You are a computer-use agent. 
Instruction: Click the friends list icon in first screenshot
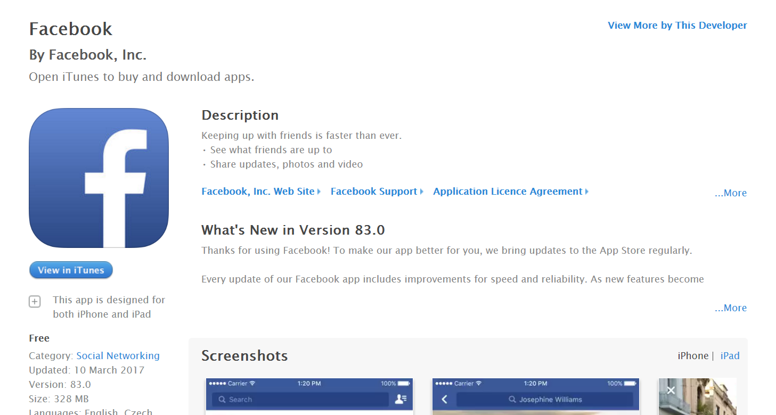401,399
